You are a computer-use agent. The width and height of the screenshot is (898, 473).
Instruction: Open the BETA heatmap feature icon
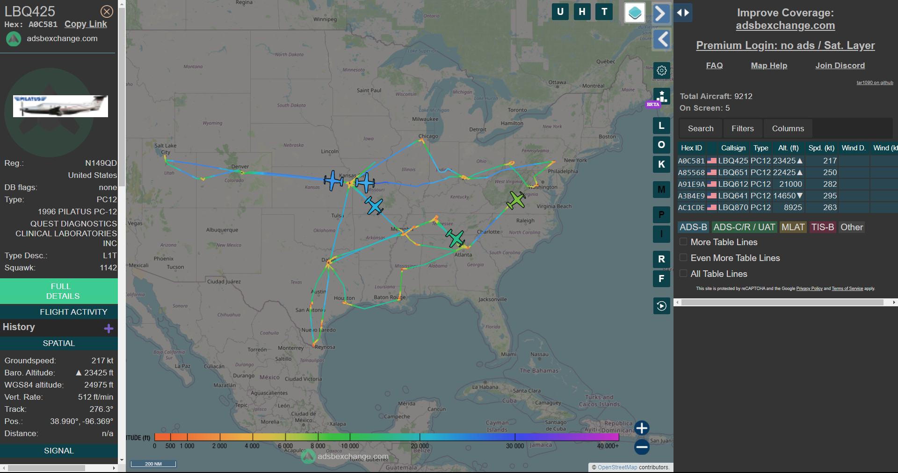[661, 97]
